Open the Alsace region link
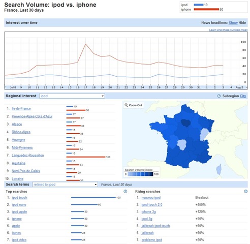 tap(17, 124)
